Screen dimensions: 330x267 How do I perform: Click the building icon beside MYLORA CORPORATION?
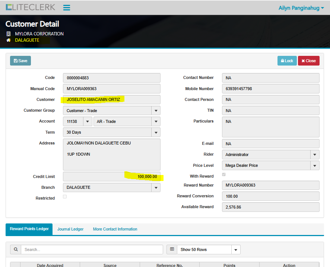tap(9, 34)
